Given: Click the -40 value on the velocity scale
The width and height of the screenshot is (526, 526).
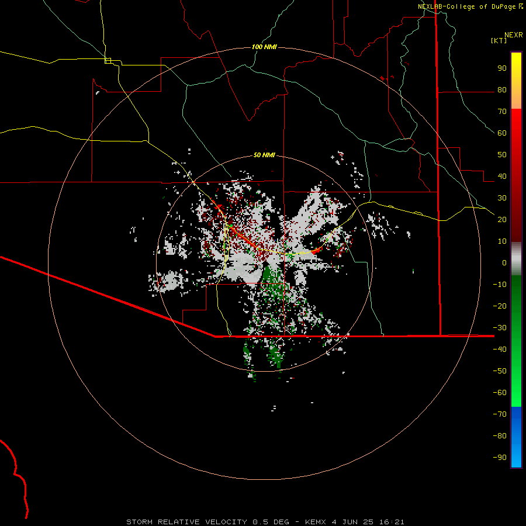Looking at the screenshot, I should (x=500, y=349).
